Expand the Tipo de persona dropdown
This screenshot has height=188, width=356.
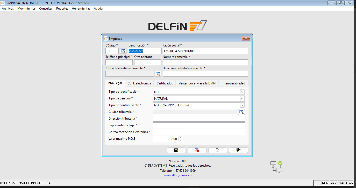click(x=242, y=99)
